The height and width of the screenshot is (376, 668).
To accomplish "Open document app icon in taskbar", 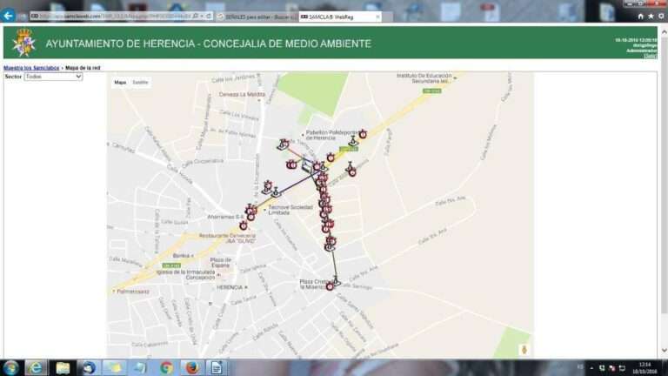I will coord(217,367).
